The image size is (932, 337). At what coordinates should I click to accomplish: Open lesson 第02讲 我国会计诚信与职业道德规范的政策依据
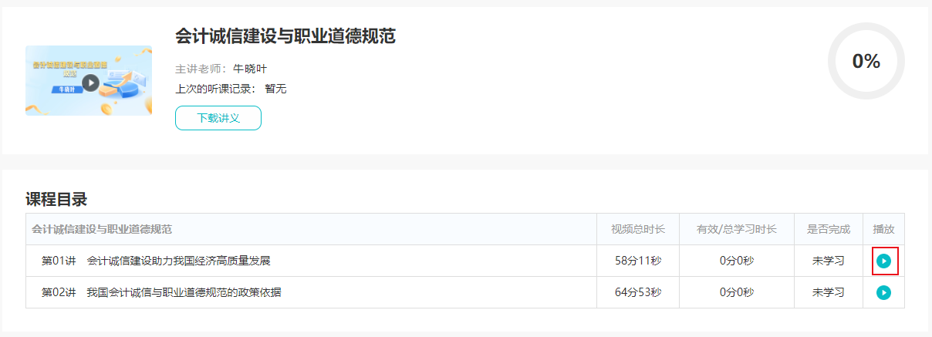[x=161, y=293]
